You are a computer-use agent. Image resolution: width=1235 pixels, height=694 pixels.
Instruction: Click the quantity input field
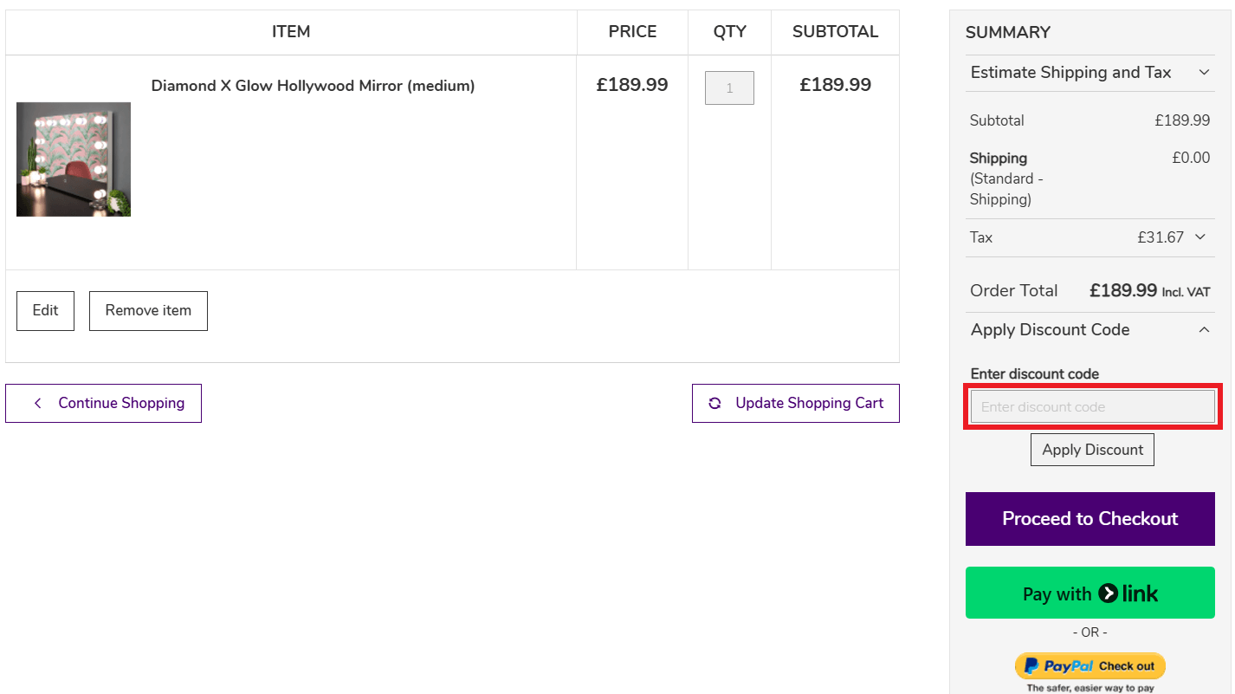point(729,88)
